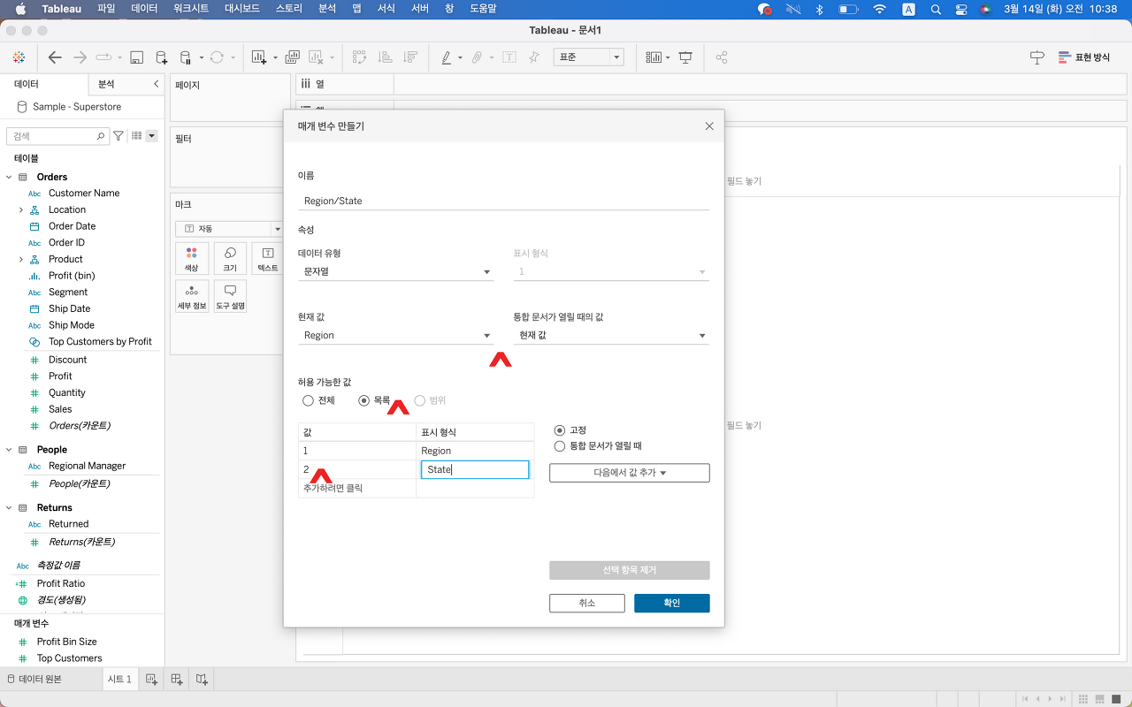Select the '목록' allowable values radio
1132x707 pixels.
[363, 400]
